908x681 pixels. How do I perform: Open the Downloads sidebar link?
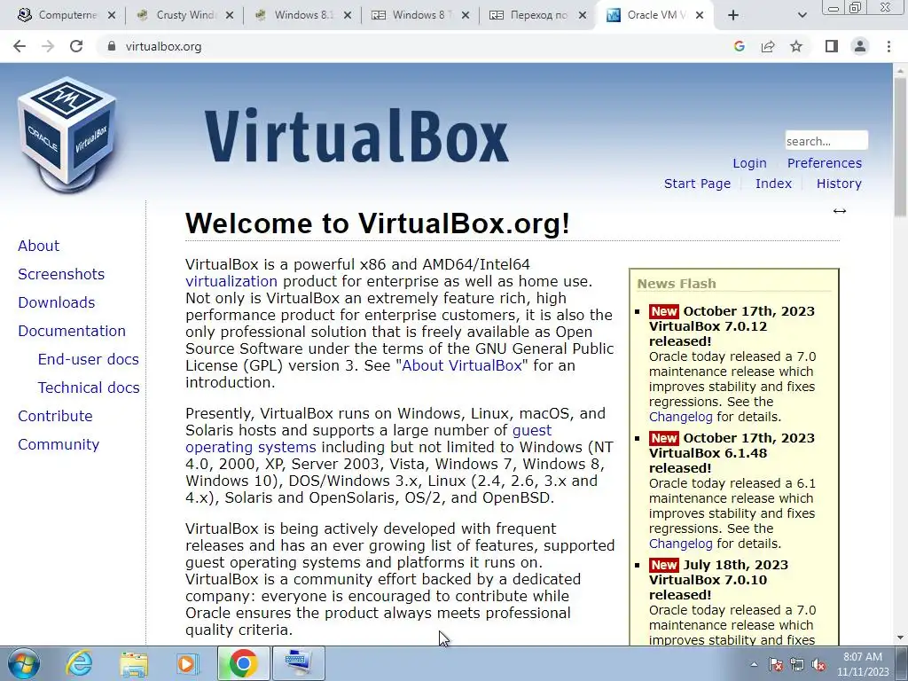click(x=56, y=302)
